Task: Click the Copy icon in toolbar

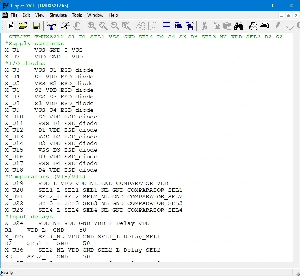Action: click(215, 26)
